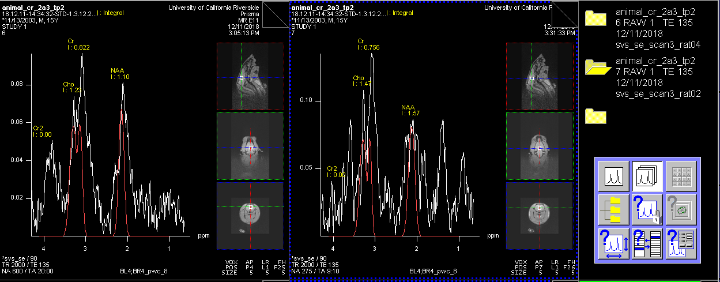Open folder for series 6 svs_se_scan3_rat04
The width and height of the screenshot is (720, 282).
595,18
